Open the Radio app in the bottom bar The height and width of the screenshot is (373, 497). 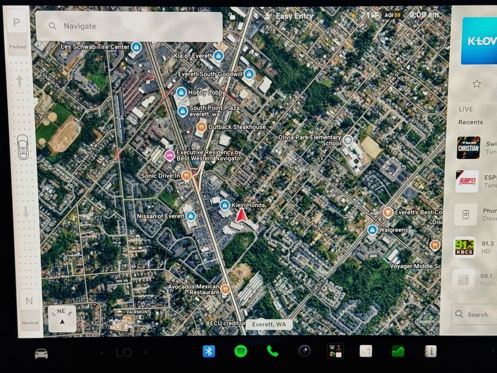tap(366, 351)
